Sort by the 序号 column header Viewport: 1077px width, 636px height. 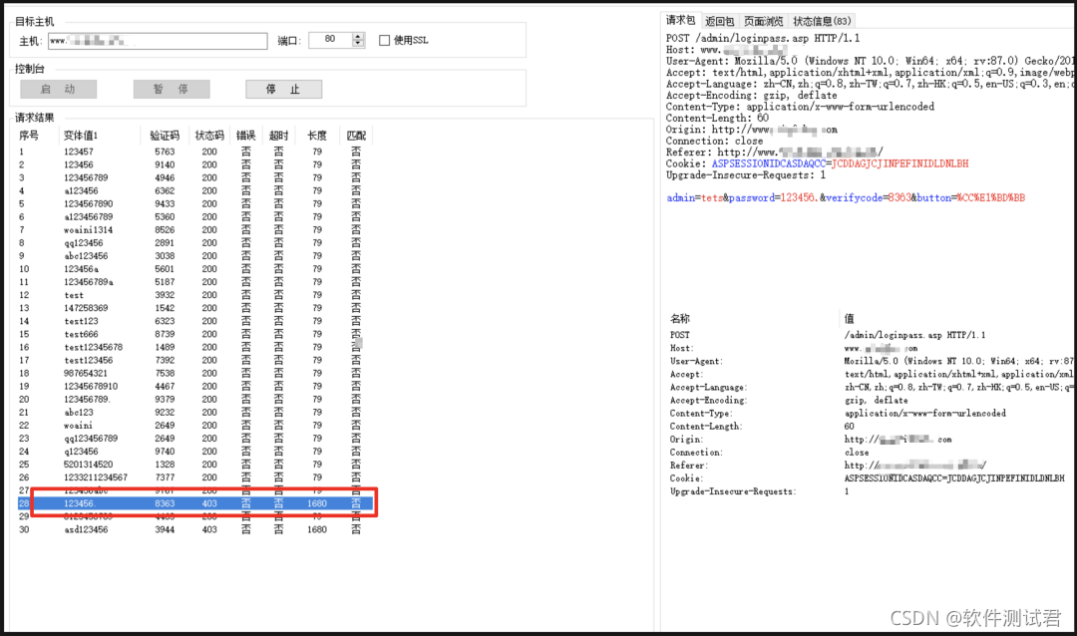tap(36, 136)
